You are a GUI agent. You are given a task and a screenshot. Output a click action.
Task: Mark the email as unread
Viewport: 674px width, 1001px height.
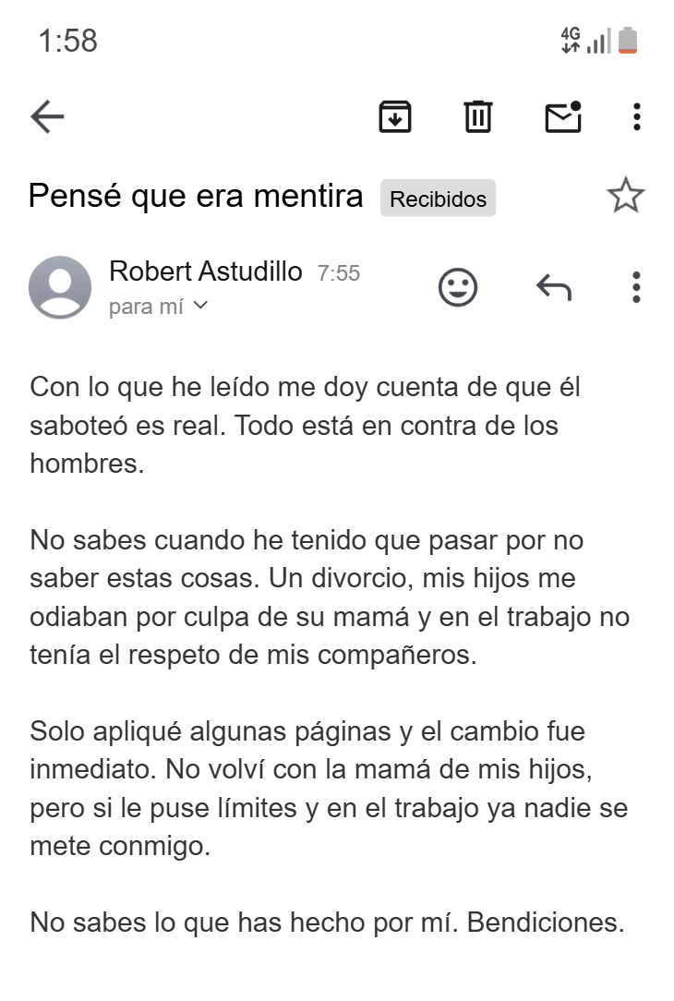(563, 117)
